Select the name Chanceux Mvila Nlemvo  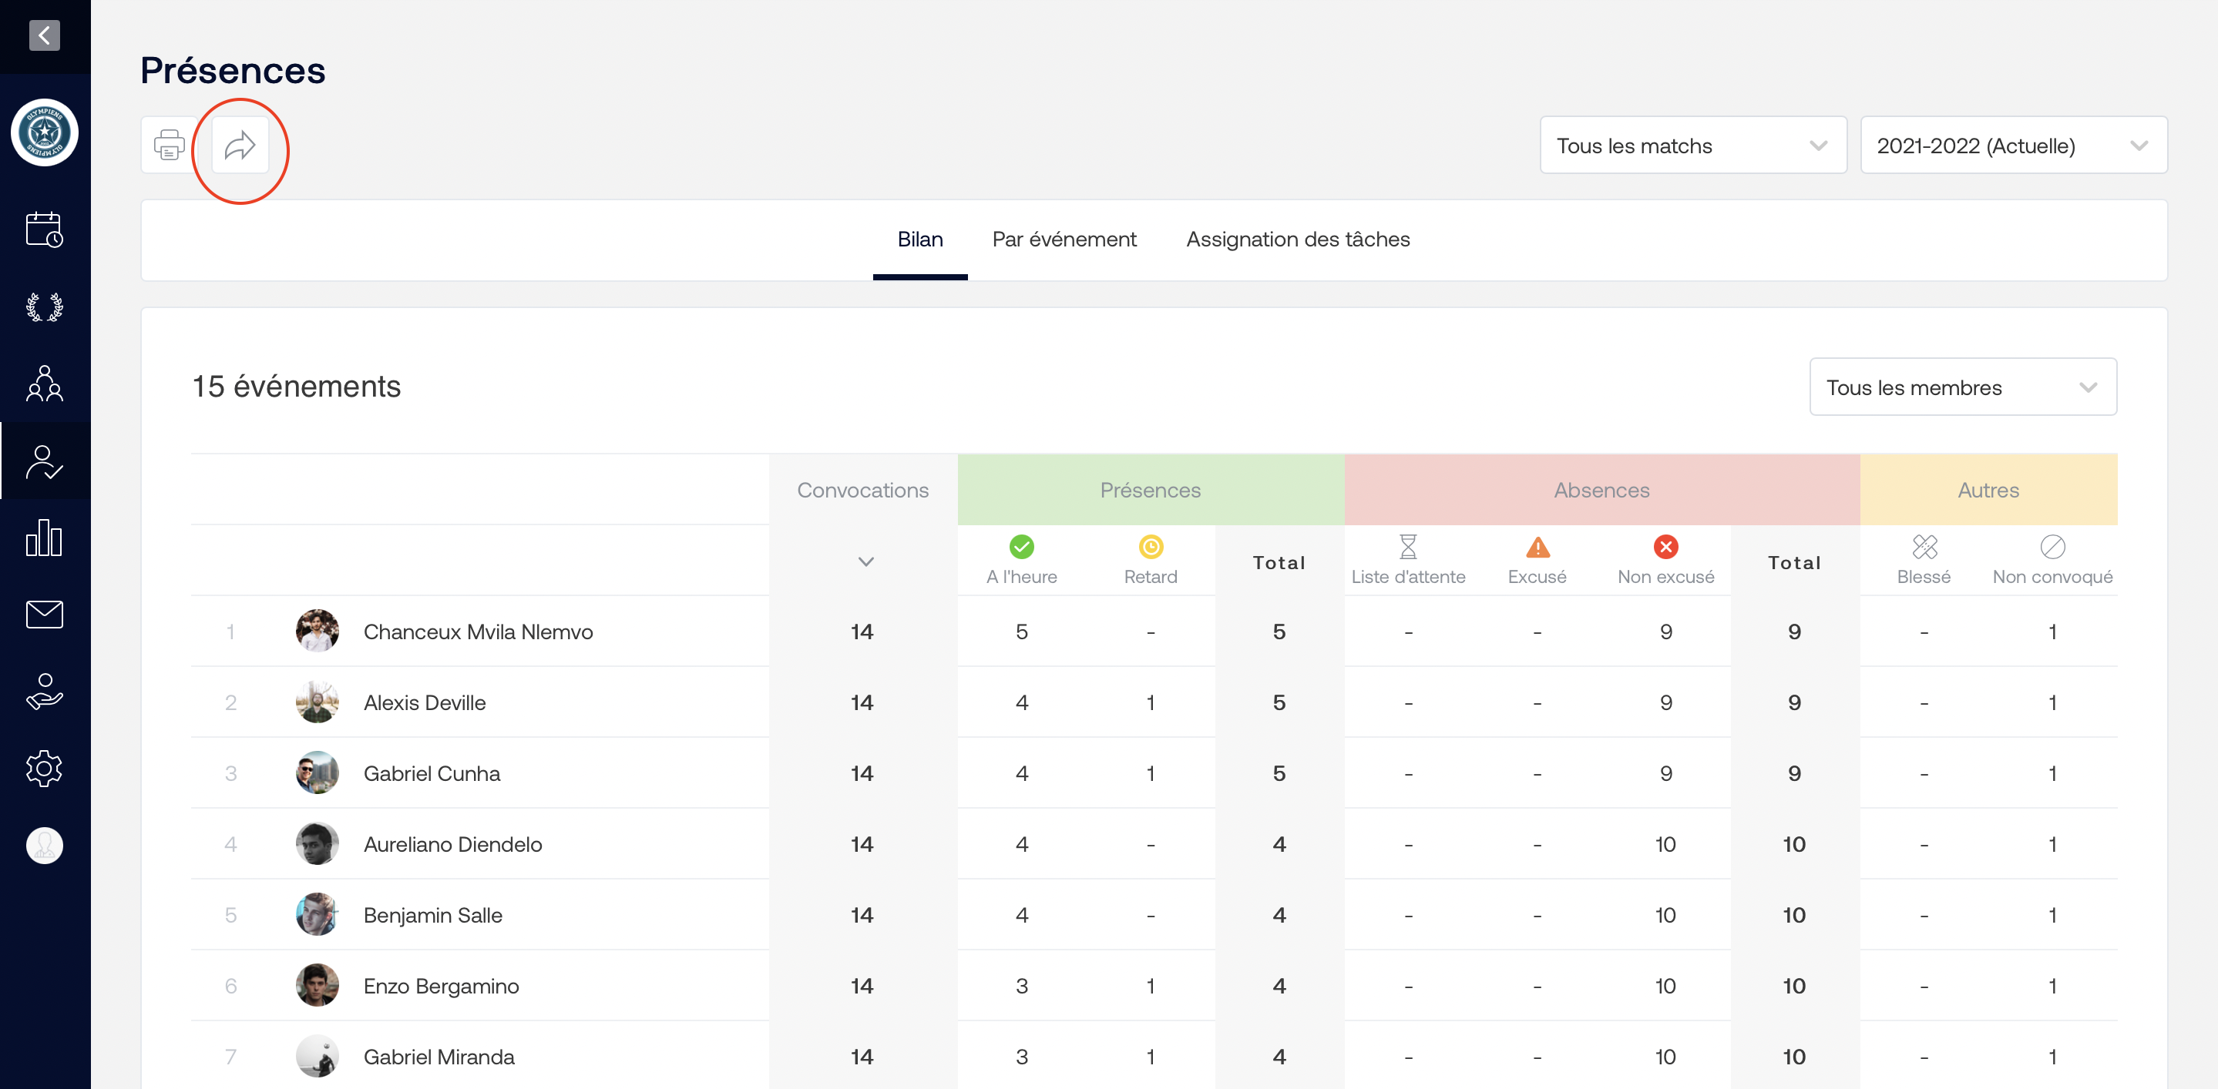point(478,632)
